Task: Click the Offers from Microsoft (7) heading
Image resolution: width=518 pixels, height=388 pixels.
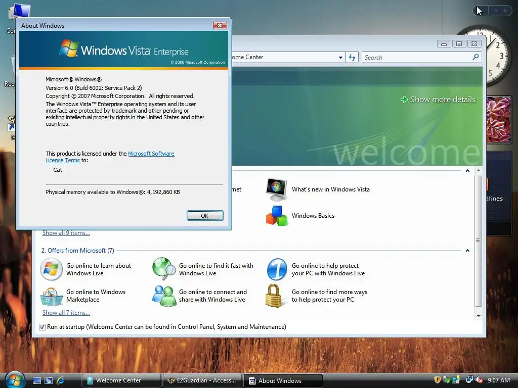Action: pos(77,251)
